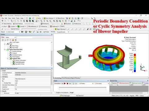Open the Display Scoped Bodies dropdown
This screenshot has height=111, width=149.
coord(63,32)
